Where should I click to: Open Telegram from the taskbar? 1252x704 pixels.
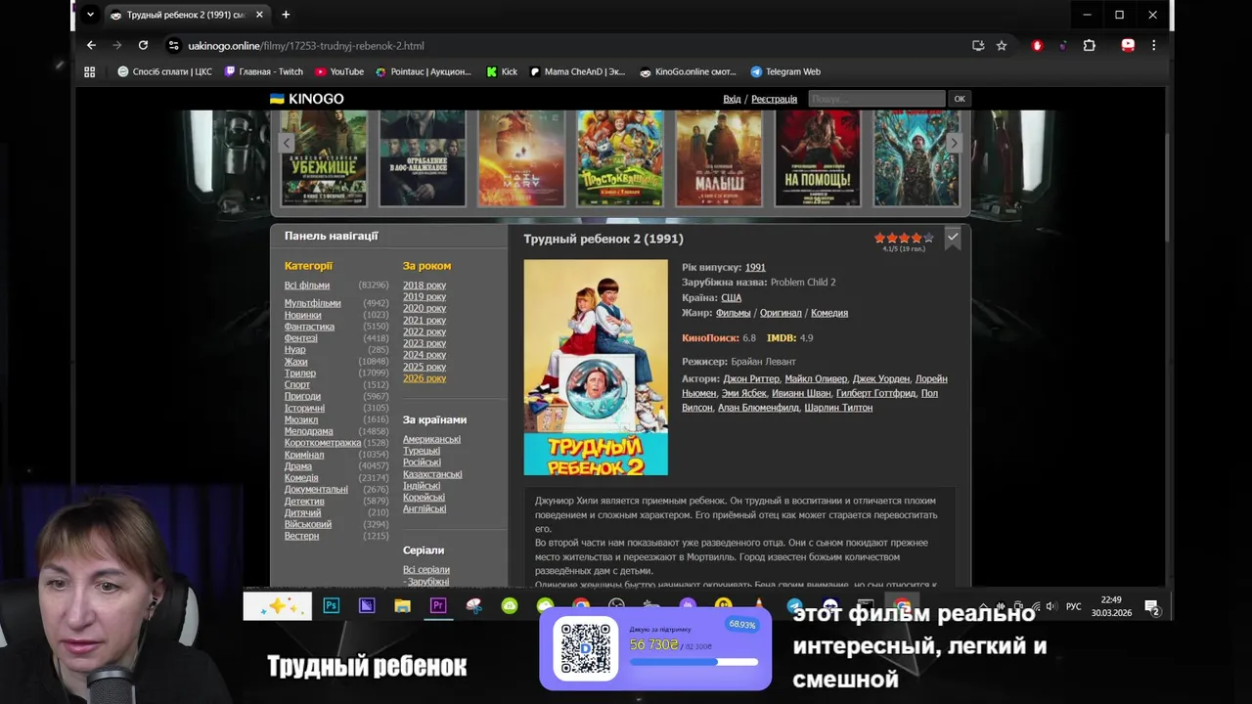click(x=794, y=606)
